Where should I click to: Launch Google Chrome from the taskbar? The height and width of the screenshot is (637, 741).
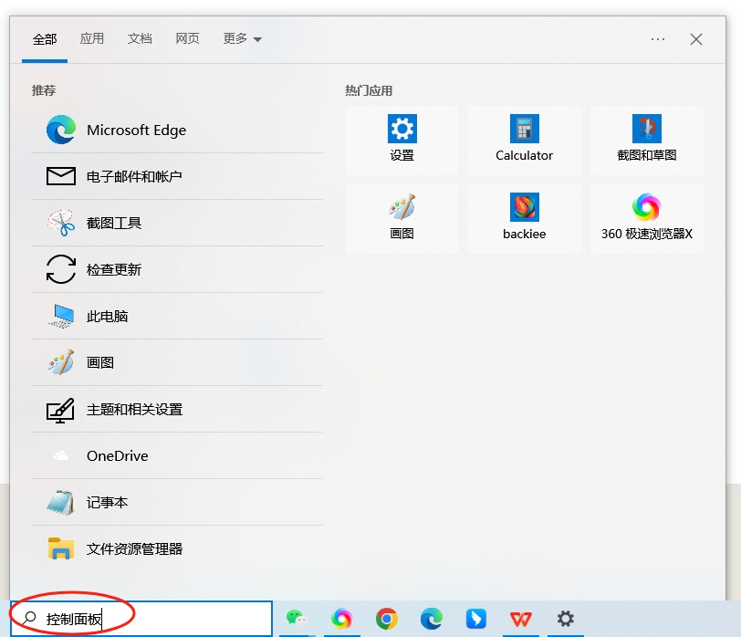[x=387, y=619]
